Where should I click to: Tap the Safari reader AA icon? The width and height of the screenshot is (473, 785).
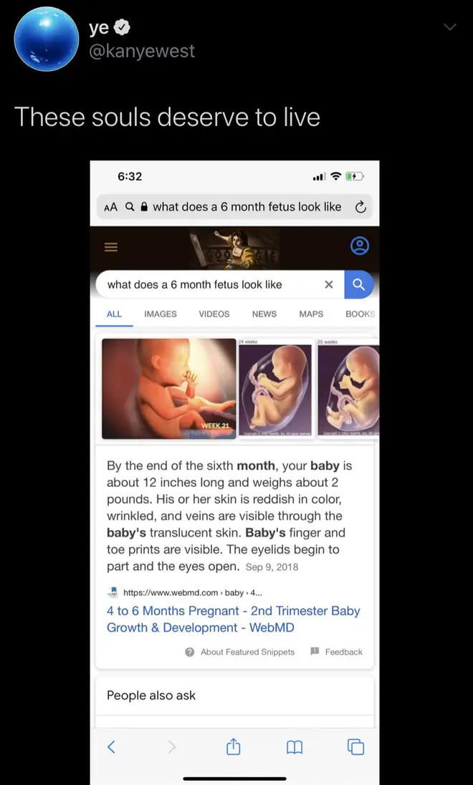pyautogui.click(x=111, y=207)
